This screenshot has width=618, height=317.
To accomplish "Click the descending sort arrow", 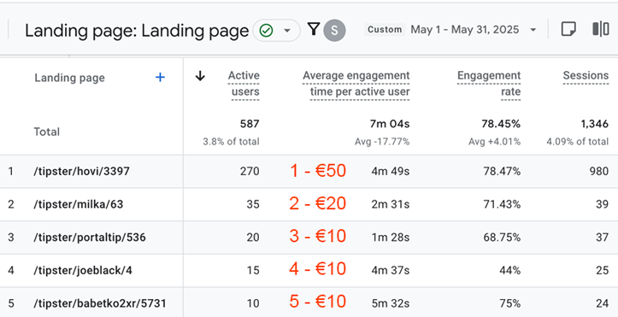I will click(x=200, y=76).
